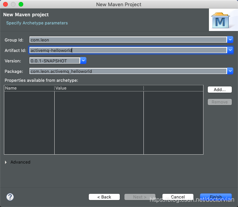Focus the Group Id field com.leon
The image size is (238, 207).
click(x=128, y=40)
